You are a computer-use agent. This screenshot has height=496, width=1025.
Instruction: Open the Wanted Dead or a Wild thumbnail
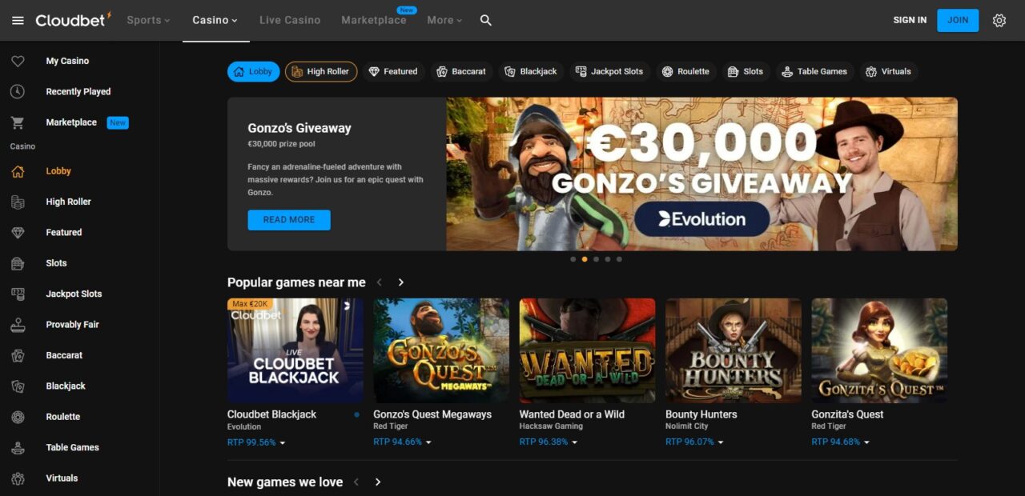(587, 350)
